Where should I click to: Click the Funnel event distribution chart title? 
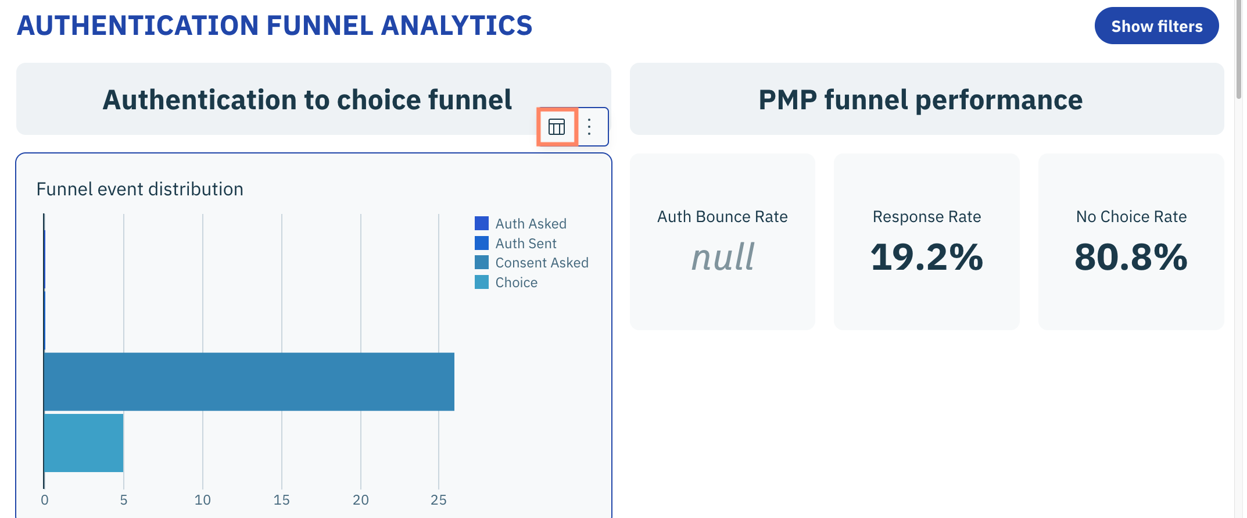tap(139, 189)
